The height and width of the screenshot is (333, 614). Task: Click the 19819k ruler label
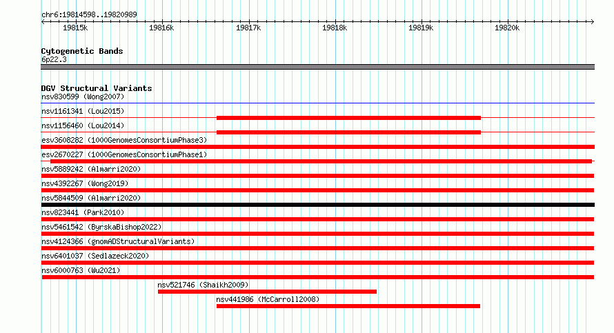(x=421, y=28)
